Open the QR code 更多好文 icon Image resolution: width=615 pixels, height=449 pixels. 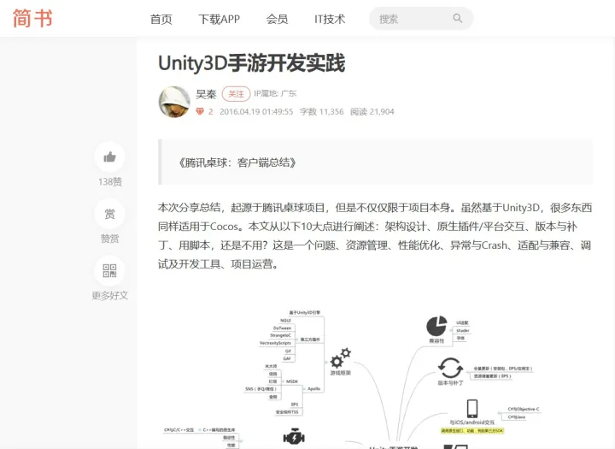(109, 270)
